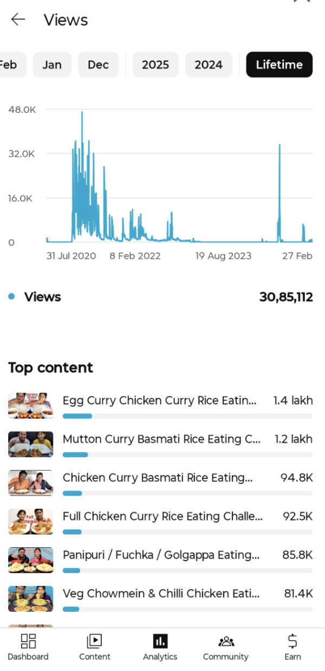
Task: Select the Analytics bar chart icon
Action: [x=160, y=641]
